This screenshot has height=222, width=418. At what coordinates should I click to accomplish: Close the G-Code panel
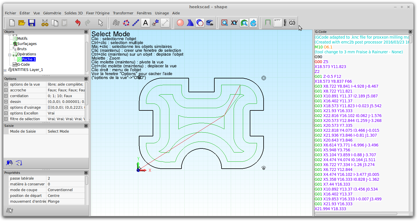coord(410,32)
